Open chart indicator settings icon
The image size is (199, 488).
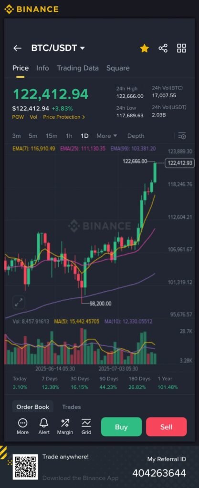[182, 136]
